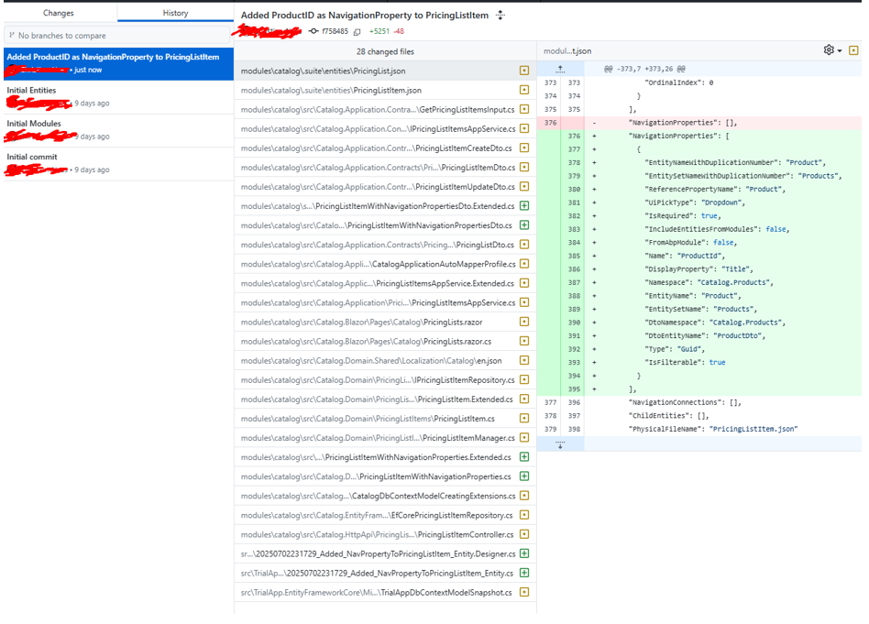
Task: Select the 'Initial Entities' commit
Action: coord(116,96)
